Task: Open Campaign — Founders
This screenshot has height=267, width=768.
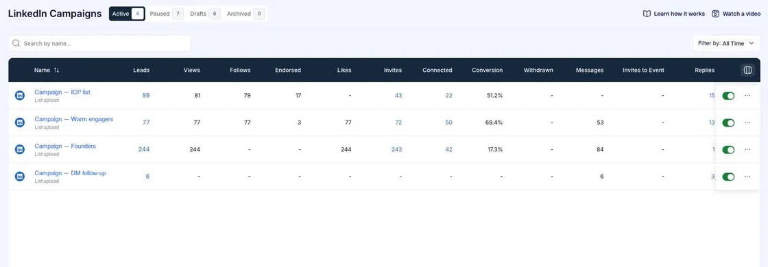Action: tap(65, 146)
